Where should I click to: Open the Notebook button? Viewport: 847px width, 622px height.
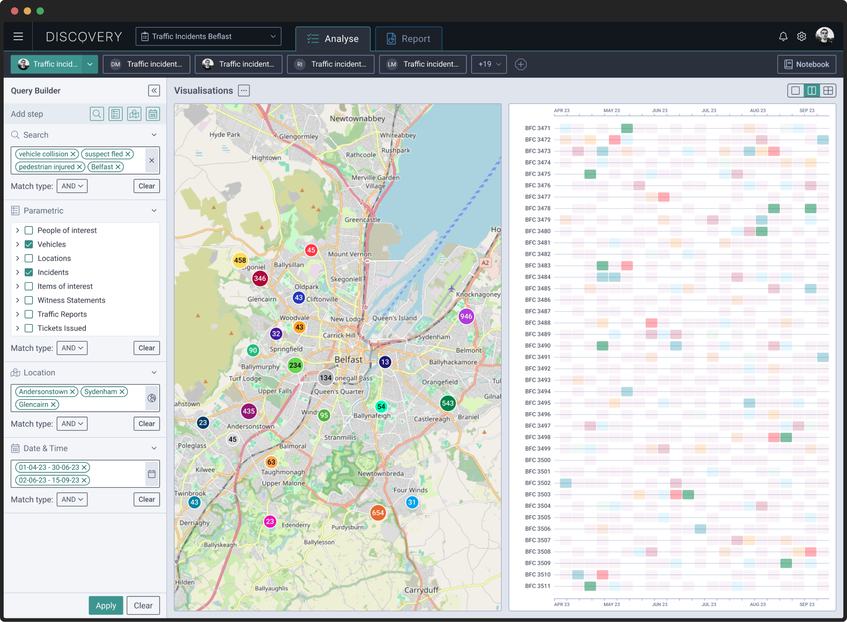tap(807, 64)
